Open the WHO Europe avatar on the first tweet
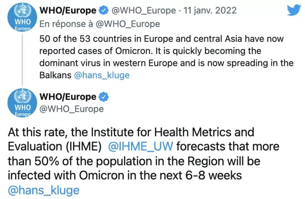The image size is (305, 199). (x=22, y=17)
